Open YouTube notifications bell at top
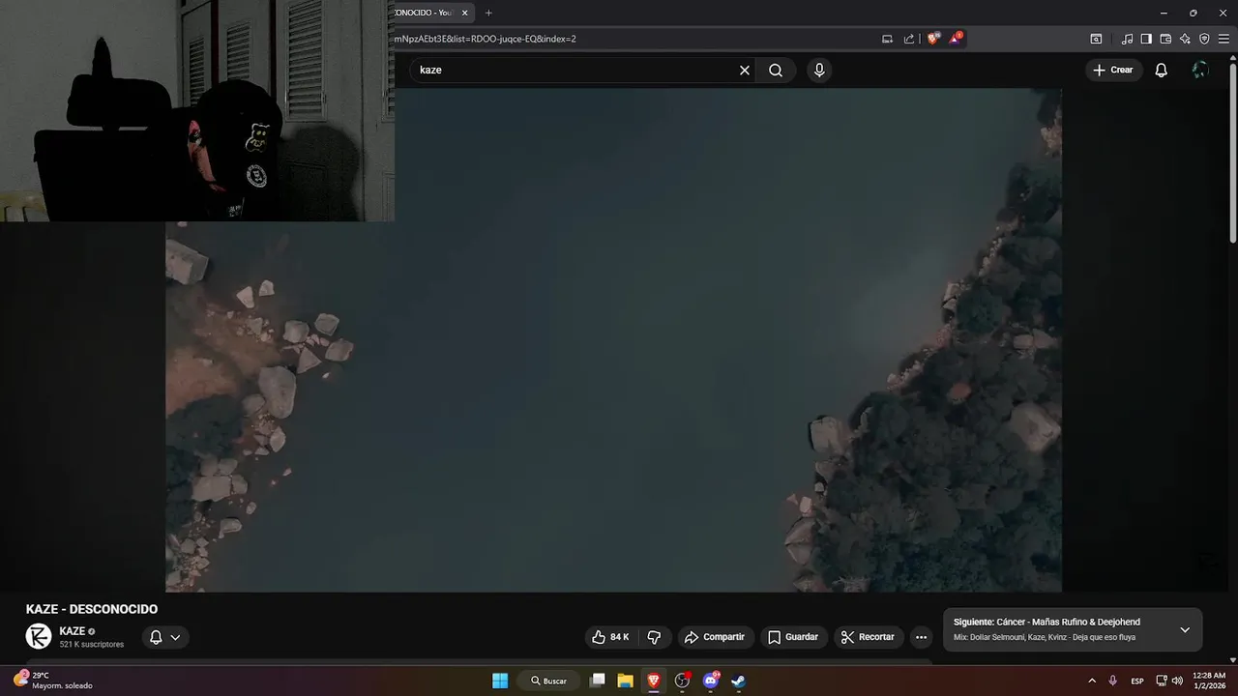Viewport: 1238px width, 696px height. click(x=1162, y=70)
